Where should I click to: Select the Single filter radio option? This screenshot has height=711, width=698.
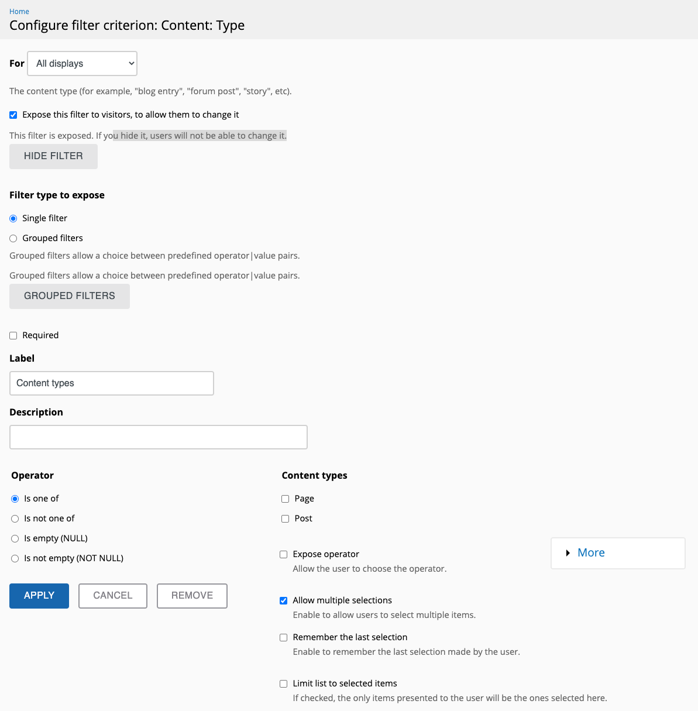pyautogui.click(x=13, y=218)
